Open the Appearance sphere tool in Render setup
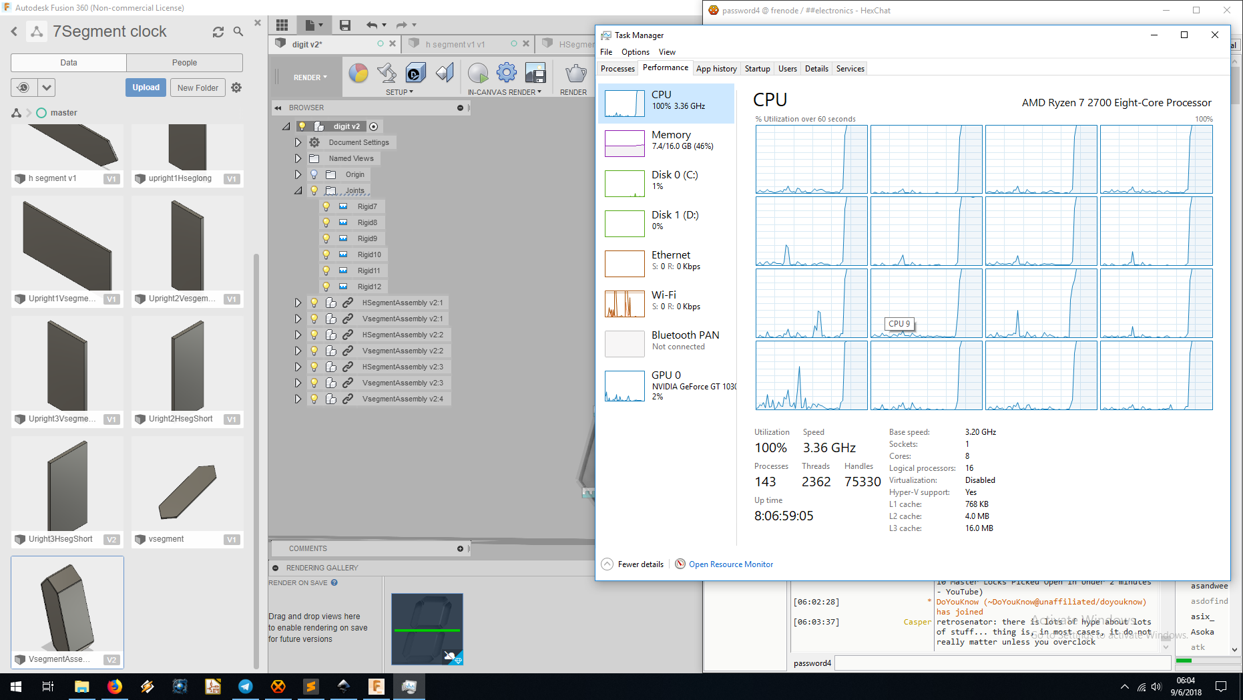 coord(358,72)
